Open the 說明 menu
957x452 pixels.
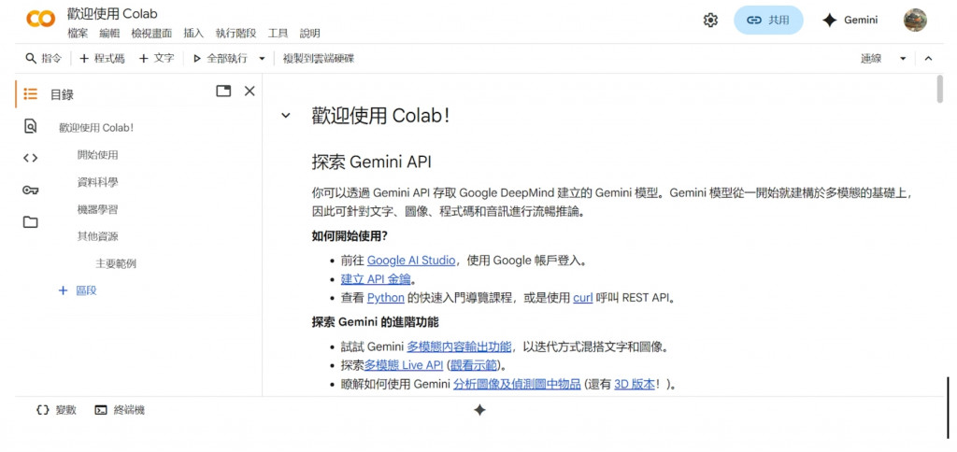pos(310,34)
